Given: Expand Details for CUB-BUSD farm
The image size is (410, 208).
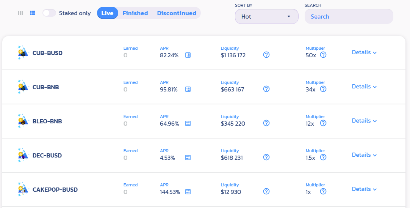Looking at the screenshot, I should 364,52.
